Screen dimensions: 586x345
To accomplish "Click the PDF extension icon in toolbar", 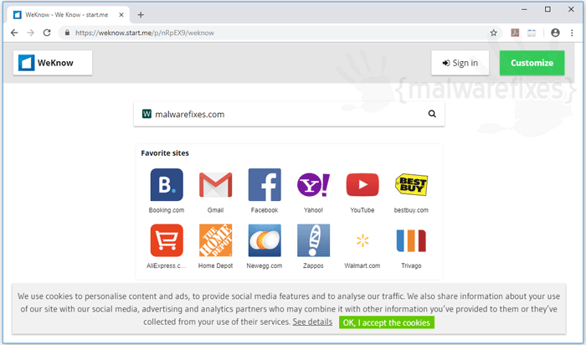I will pyautogui.click(x=515, y=33).
